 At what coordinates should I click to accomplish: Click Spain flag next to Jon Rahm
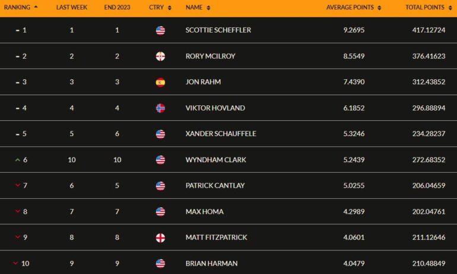(x=160, y=82)
